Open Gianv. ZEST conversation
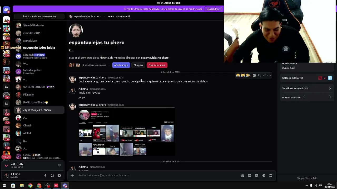The width and height of the screenshot is (337, 189). pos(39,156)
